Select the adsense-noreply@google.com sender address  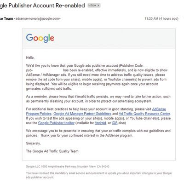pyautogui.click(x=37, y=19)
